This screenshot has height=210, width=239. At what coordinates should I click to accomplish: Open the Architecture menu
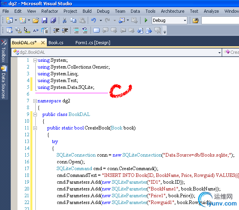173,11
